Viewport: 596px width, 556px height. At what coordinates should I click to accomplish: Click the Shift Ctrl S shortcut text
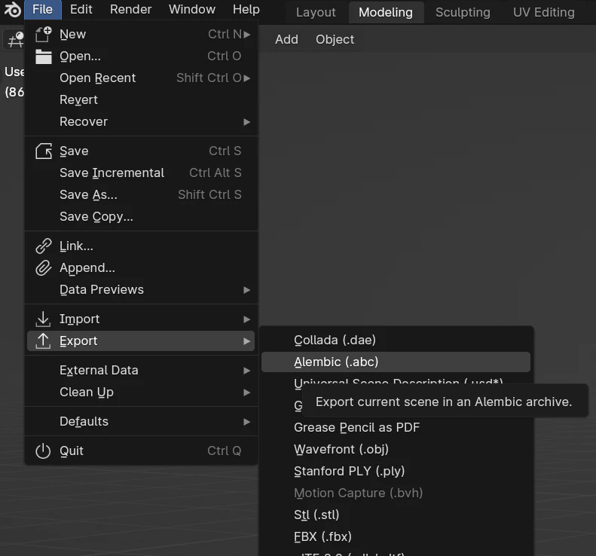point(209,195)
